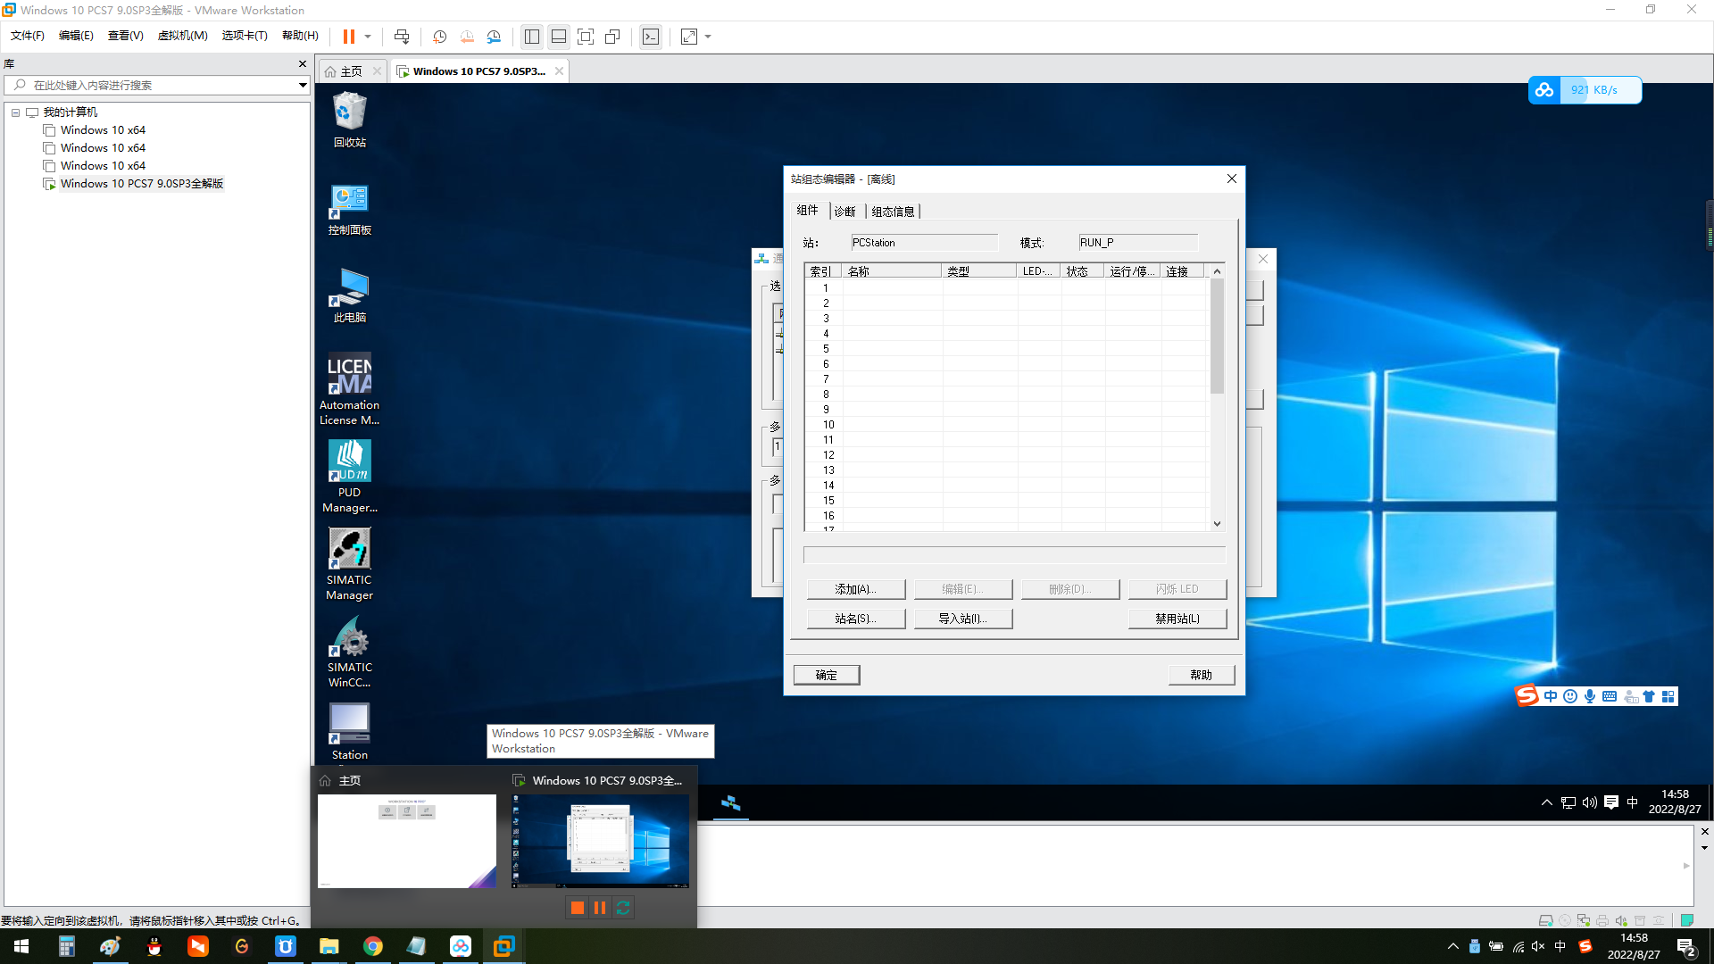1714x964 pixels.
Task: Click station editor icon in guest taskbar
Action: pos(731,803)
